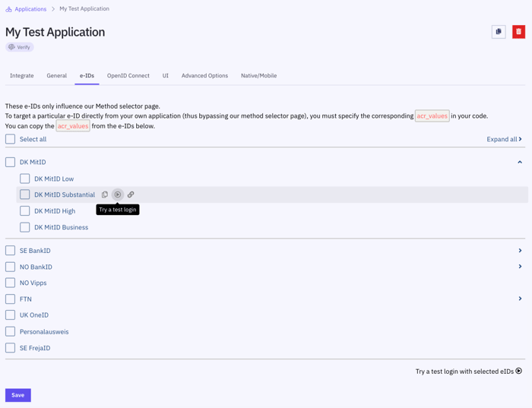Click the link icon beside DK MitID Substantial

[131, 195]
